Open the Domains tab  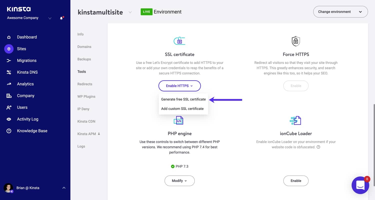[x=84, y=47]
